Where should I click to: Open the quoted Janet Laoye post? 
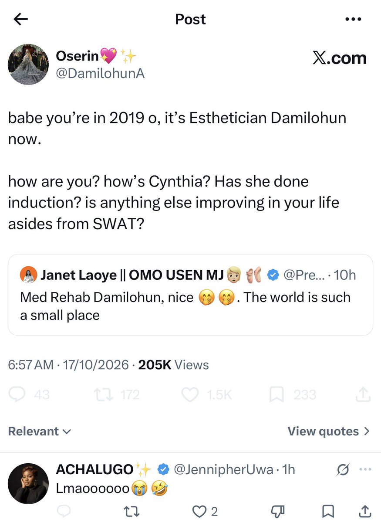tap(190, 295)
